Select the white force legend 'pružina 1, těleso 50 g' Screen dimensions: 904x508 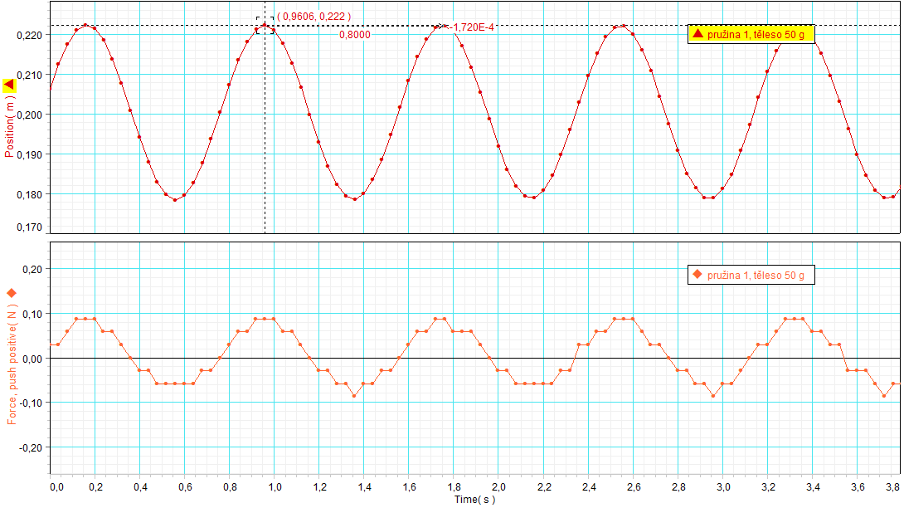click(751, 275)
